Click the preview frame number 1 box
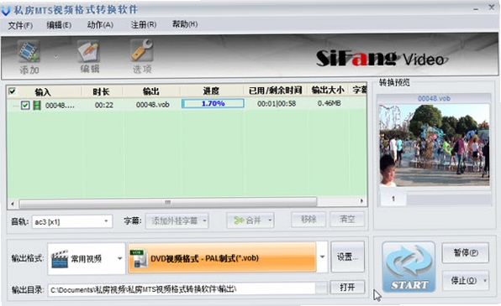The image size is (501, 306). (x=393, y=199)
